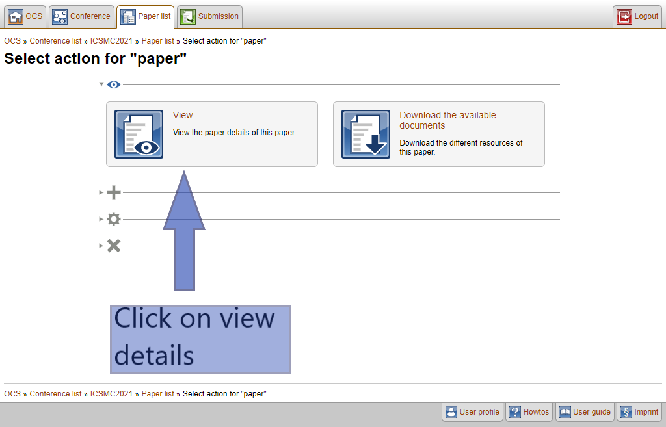Click the Logout icon

coord(624,16)
